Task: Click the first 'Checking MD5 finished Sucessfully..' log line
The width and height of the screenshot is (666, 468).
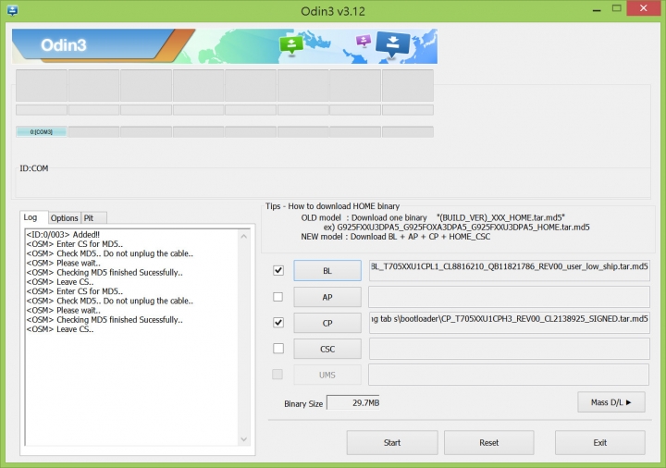Action: [x=105, y=273]
